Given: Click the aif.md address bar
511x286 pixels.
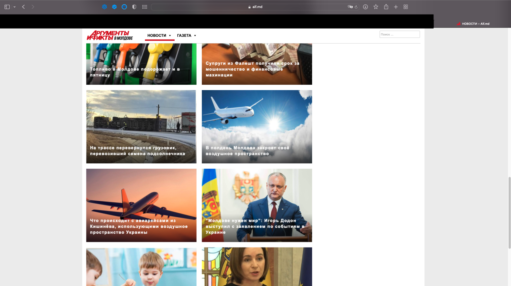Looking at the screenshot, I should [x=255, y=7].
